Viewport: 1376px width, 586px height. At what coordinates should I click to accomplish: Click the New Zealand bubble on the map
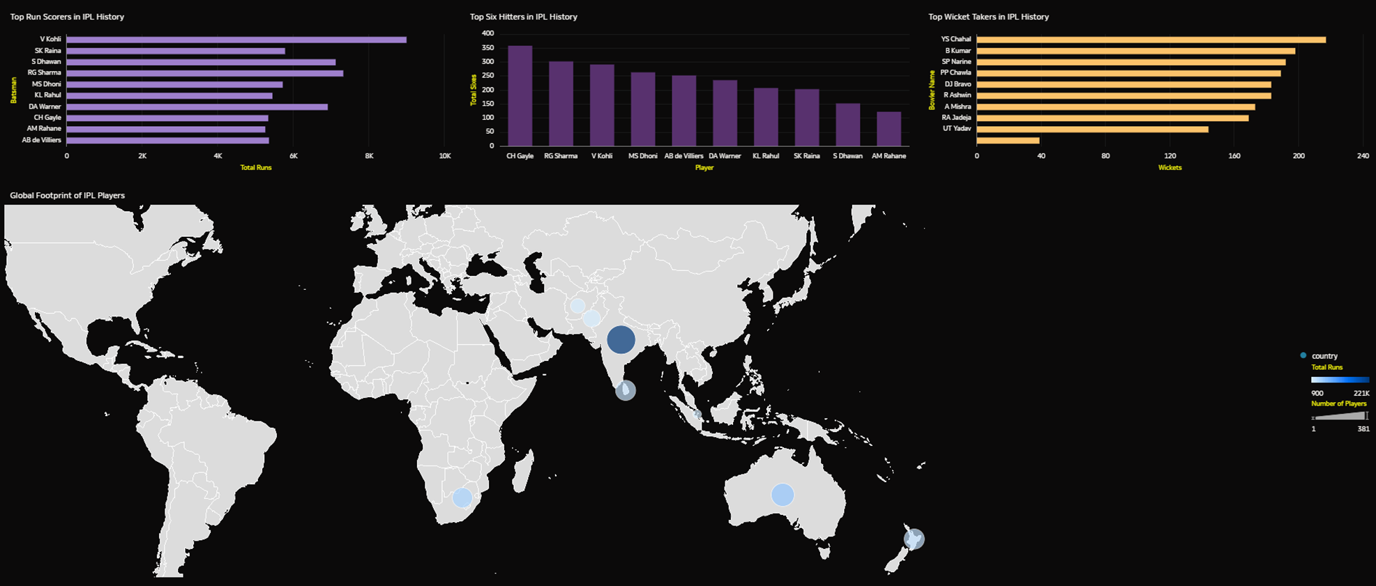tap(914, 539)
